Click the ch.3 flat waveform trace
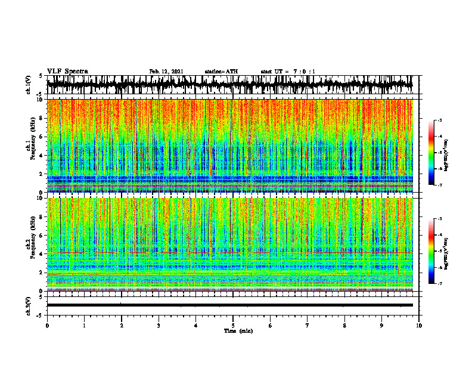This screenshot has height=365, width=472. click(229, 305)
